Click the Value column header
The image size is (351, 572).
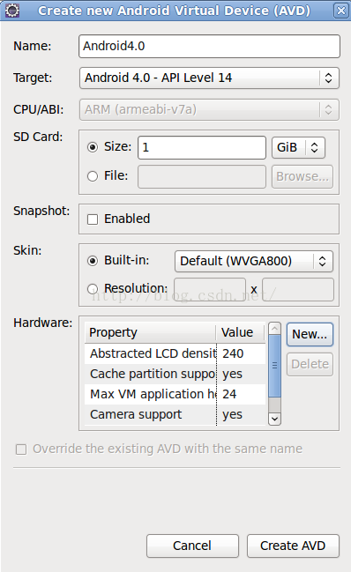point(241,332)
